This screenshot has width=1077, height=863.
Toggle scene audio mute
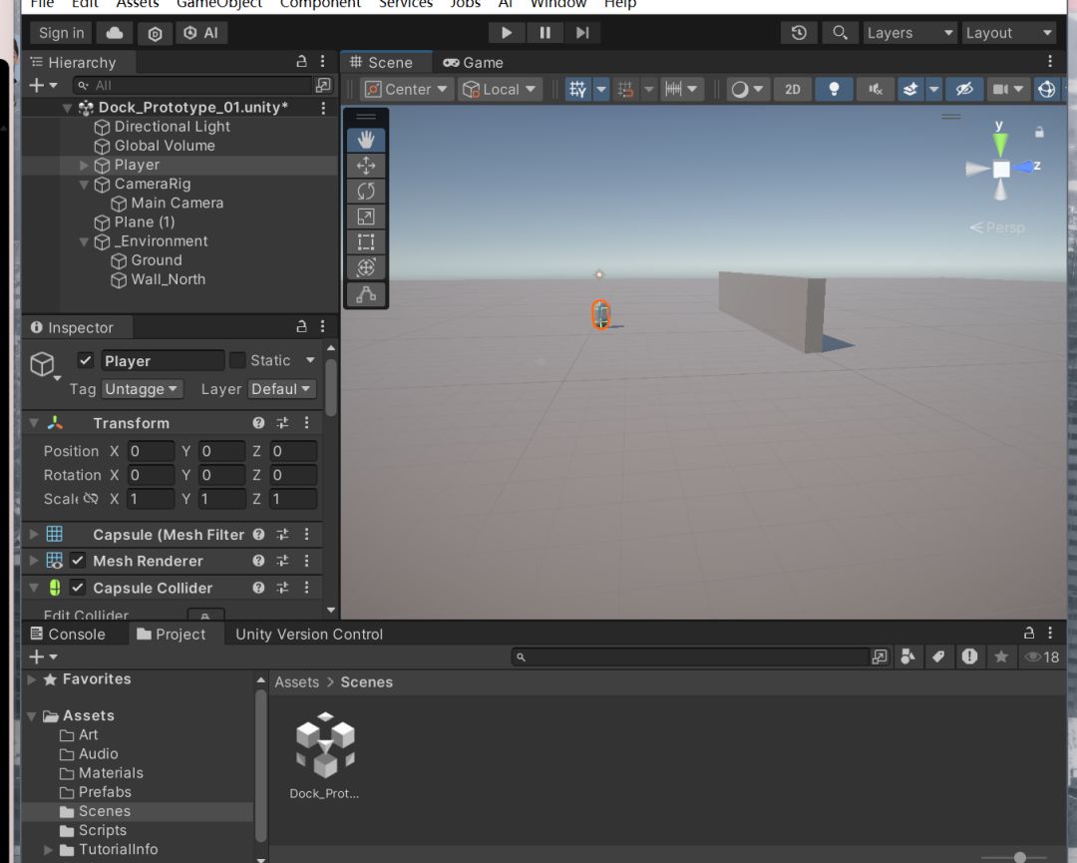(876, 90)
